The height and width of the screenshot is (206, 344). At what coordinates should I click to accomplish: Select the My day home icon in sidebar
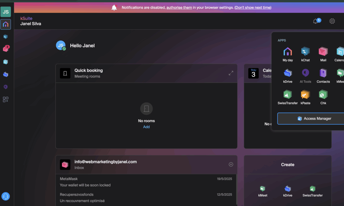click(6, 24)
